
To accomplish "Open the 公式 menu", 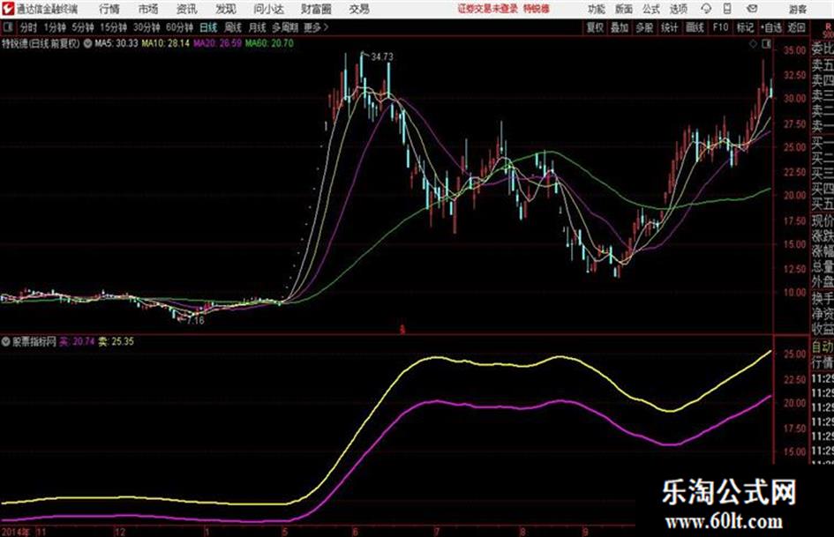I will [651, 9].
